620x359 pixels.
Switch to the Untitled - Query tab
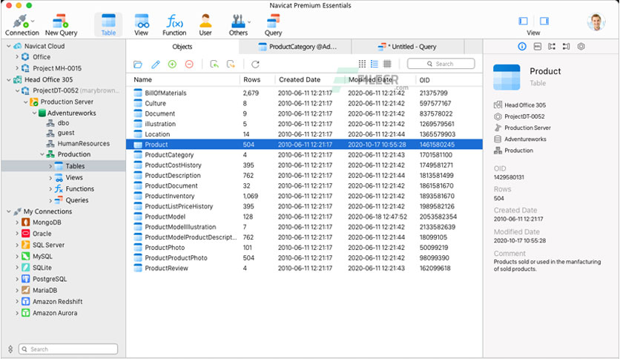(407, 47)
